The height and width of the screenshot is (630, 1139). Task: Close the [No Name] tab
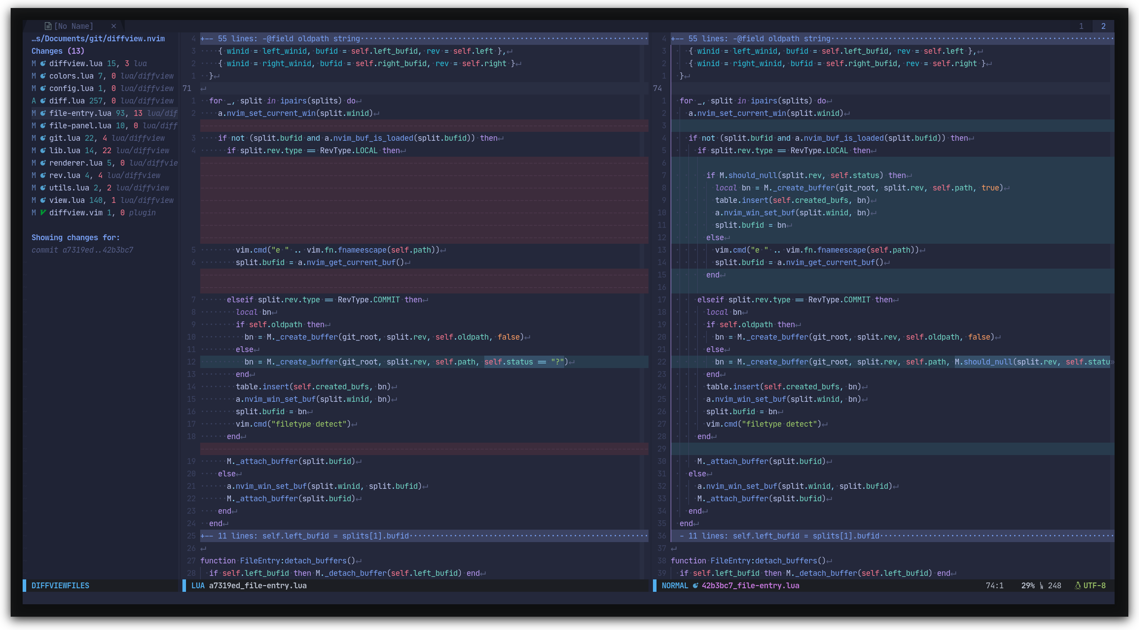114,26
